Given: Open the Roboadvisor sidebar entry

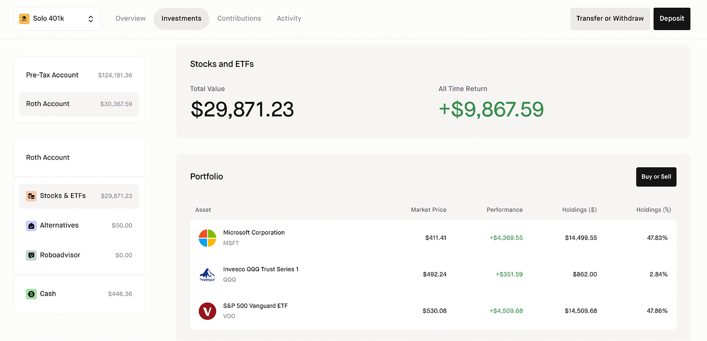Looking at the screenshot, I should [79, 255].
